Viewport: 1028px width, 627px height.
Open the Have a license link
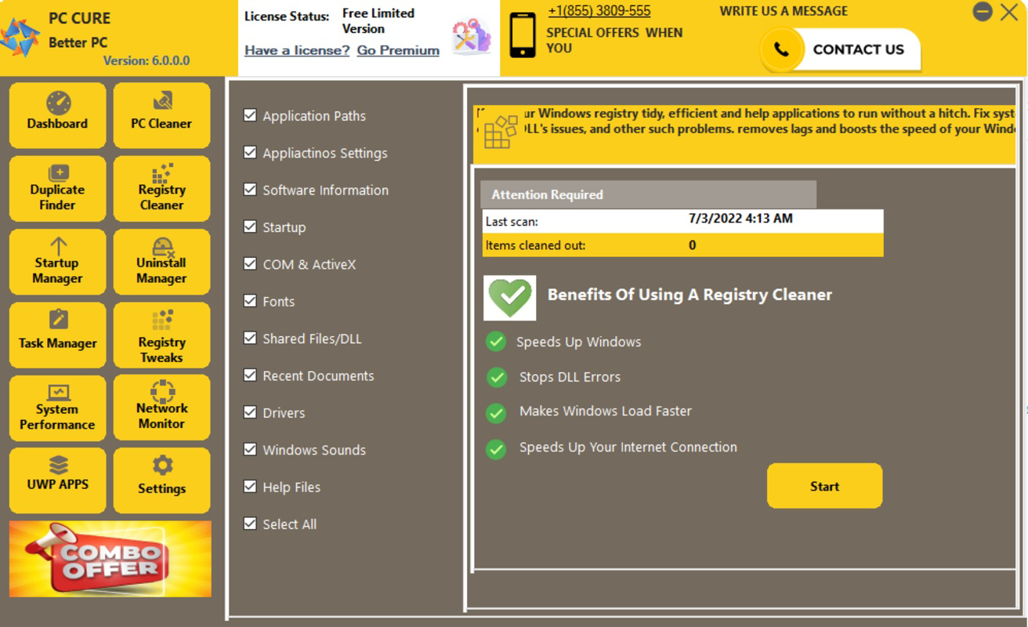[297, 50]
